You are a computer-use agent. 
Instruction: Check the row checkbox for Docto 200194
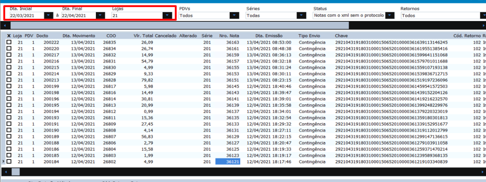tap(9, 112)
